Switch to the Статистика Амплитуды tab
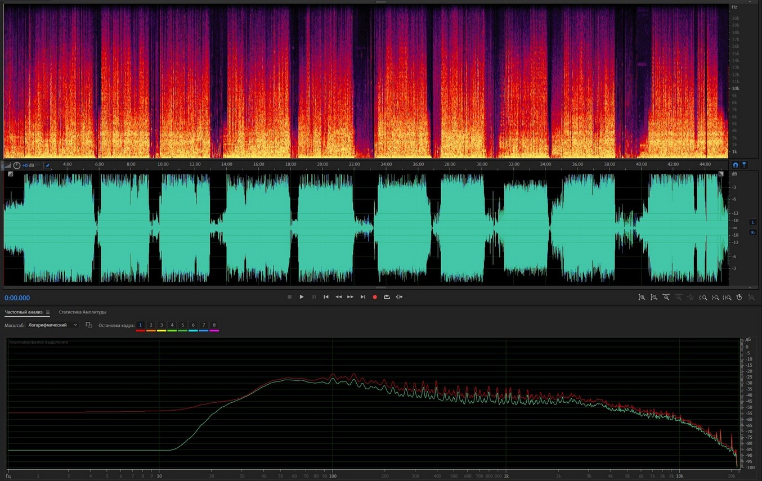Image resolution: width=762 pixels, height=481 pixels. click(82, 312)
